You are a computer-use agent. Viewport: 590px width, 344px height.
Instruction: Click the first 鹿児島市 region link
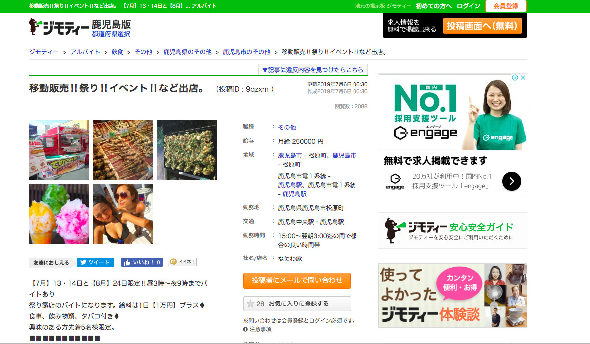coord(290,155)
